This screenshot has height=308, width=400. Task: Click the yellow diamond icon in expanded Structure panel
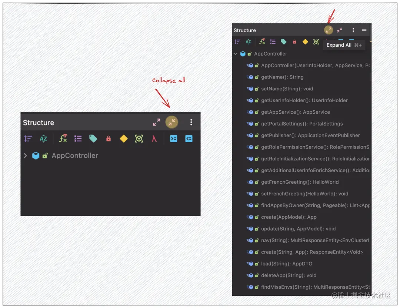305,42
